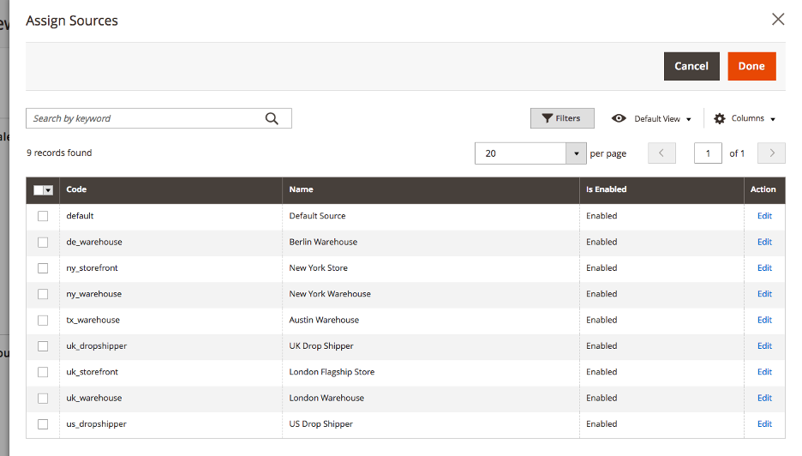Viewport: 802px width, 456px height.
Task: Sort by the Name column header
Action: 302,189
